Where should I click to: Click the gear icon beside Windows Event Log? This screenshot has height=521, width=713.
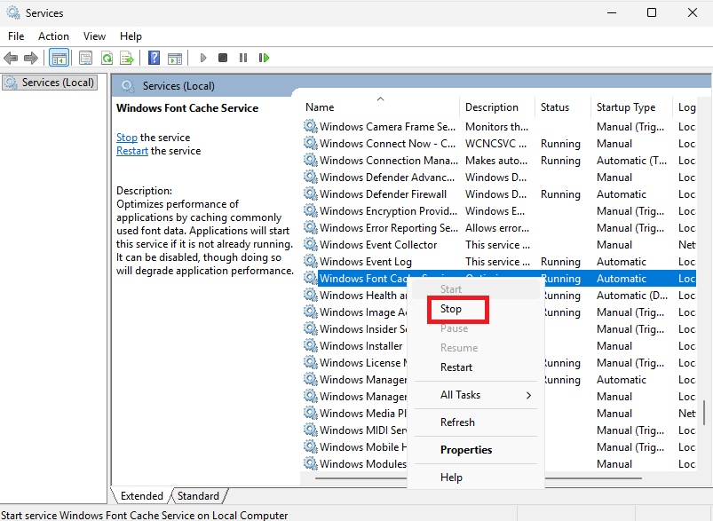pyautogui.click(x=310, y=261)
